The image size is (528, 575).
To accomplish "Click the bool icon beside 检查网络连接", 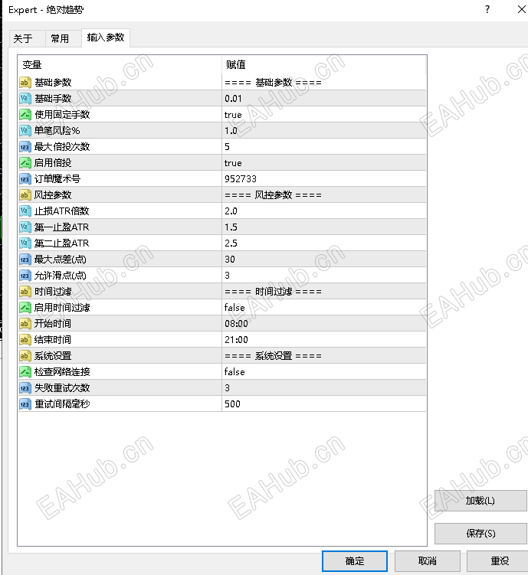I will coord(25,372).
